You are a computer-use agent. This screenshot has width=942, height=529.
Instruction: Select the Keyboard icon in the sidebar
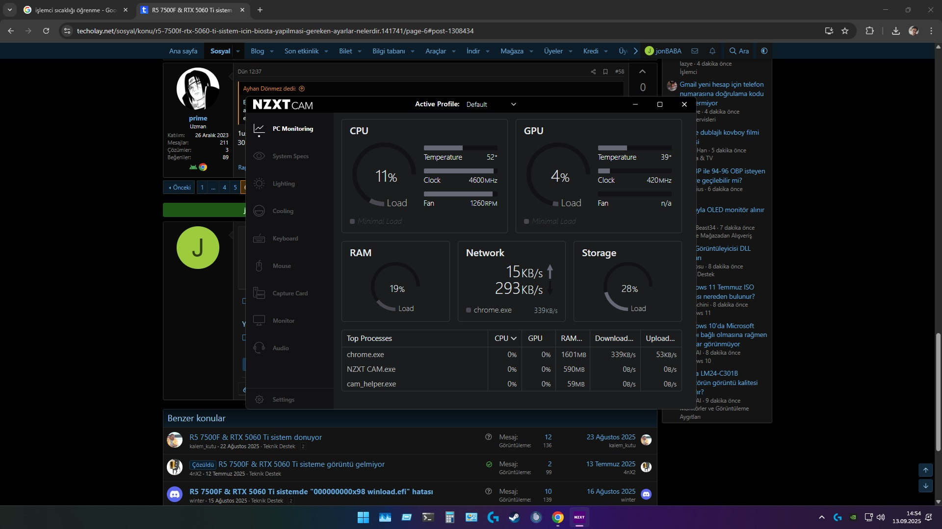[x=259, y=239]
